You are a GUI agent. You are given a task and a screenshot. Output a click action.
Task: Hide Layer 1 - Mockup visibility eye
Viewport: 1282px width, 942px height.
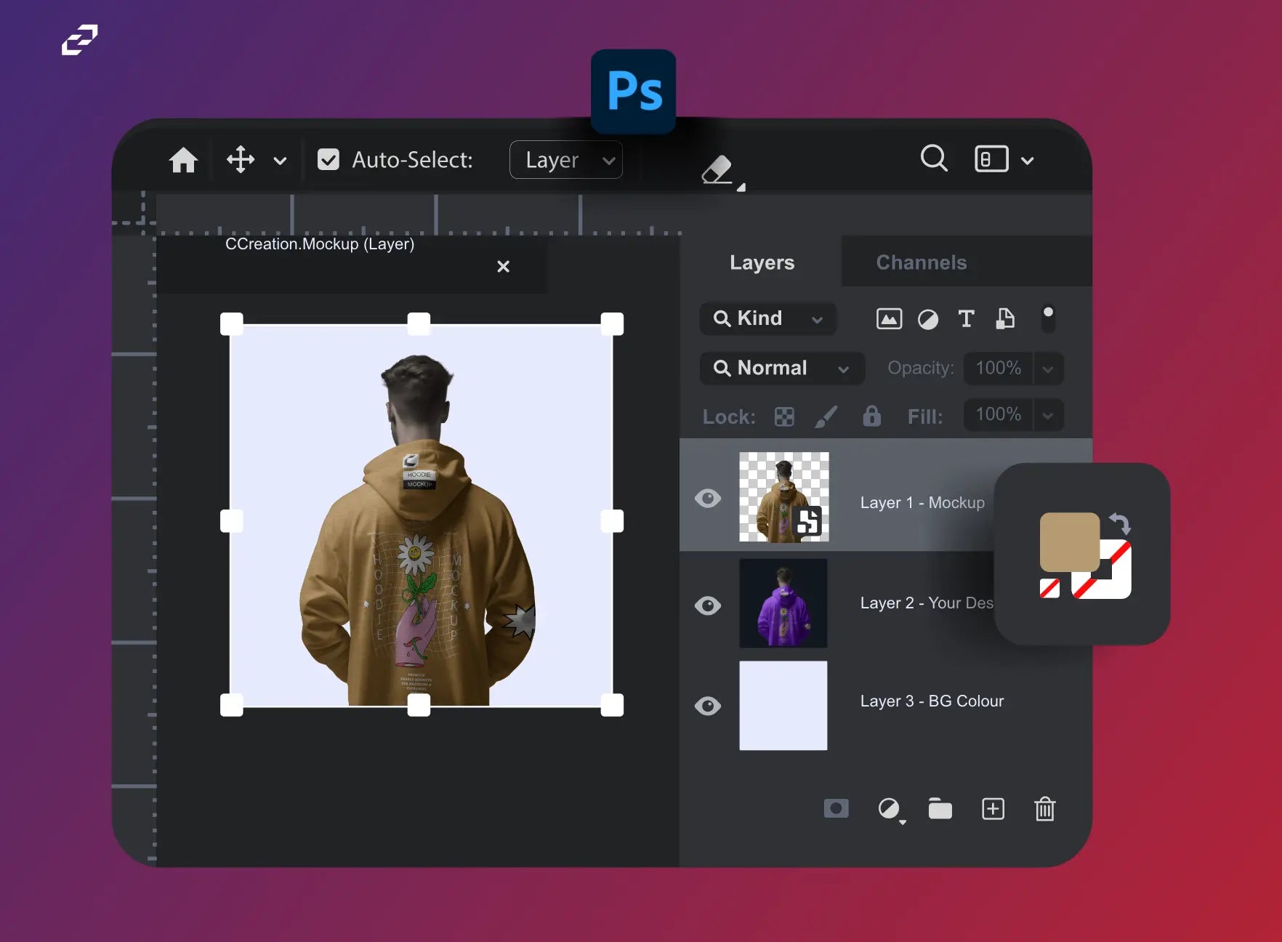pyautogui.click(x=708, y=498)
